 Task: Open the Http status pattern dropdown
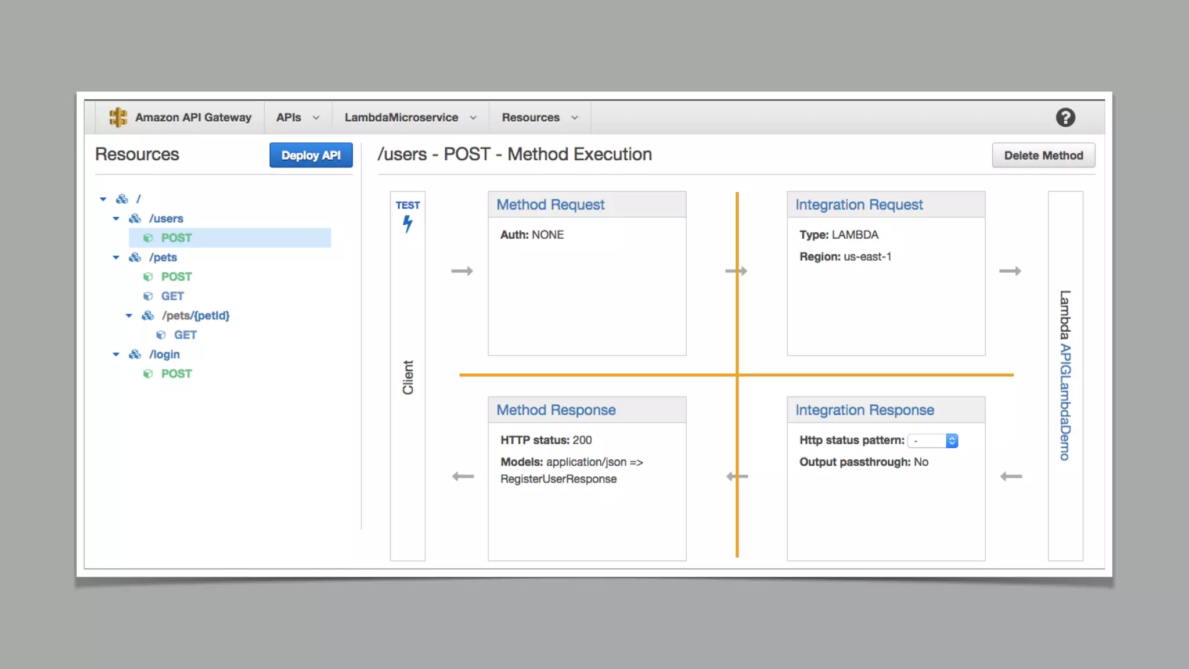(x=933, y=441)
